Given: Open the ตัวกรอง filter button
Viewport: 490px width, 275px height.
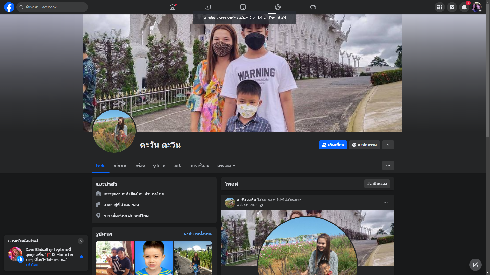Looking at the screenshot, I should [377, 184].
